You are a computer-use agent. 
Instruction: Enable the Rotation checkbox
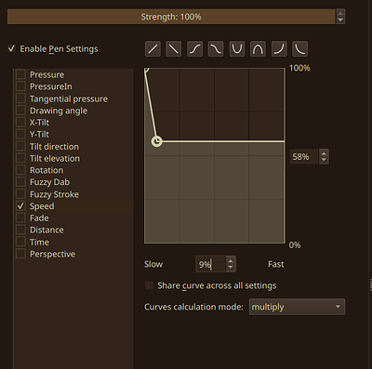(x=20, y=170)
